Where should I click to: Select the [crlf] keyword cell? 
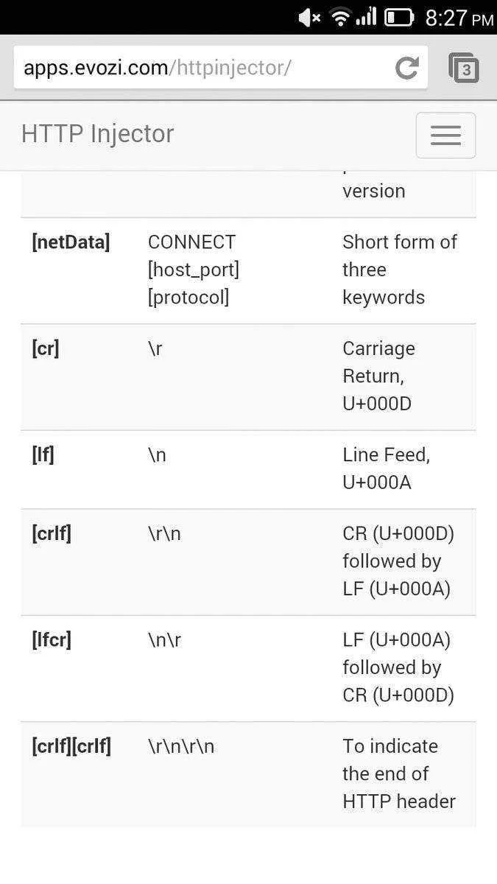point(52,533)
